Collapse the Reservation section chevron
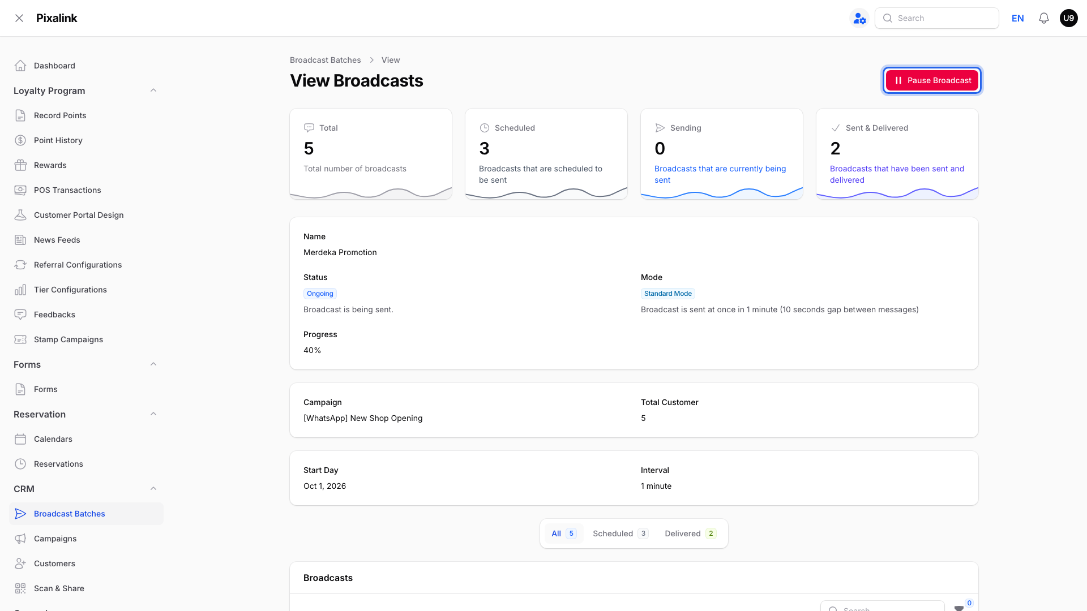Image resolution: width=1087 pixels, height=611 pixels. click(153, 414)
